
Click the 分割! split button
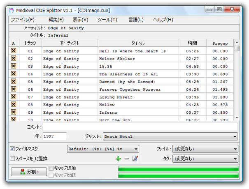[29, 172]
